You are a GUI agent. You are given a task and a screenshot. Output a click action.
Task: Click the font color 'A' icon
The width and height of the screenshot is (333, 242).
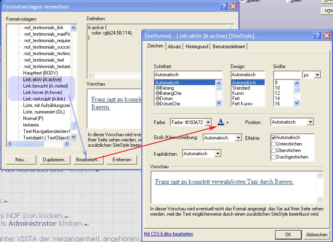[221, 122]
